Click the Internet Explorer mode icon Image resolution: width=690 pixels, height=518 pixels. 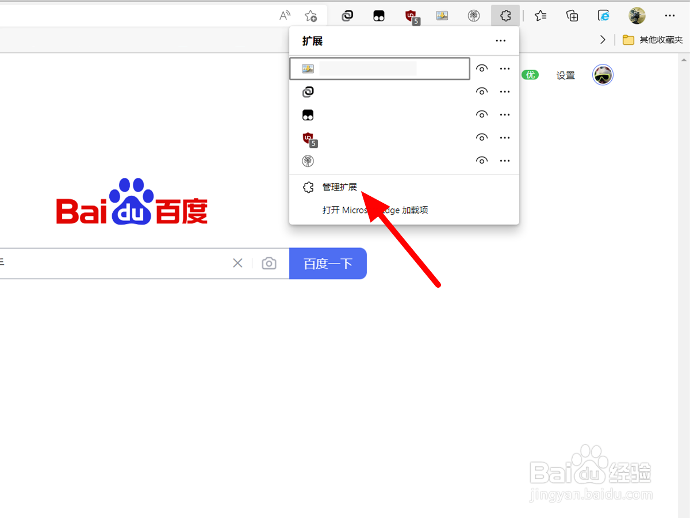click(x=604, y=16)
